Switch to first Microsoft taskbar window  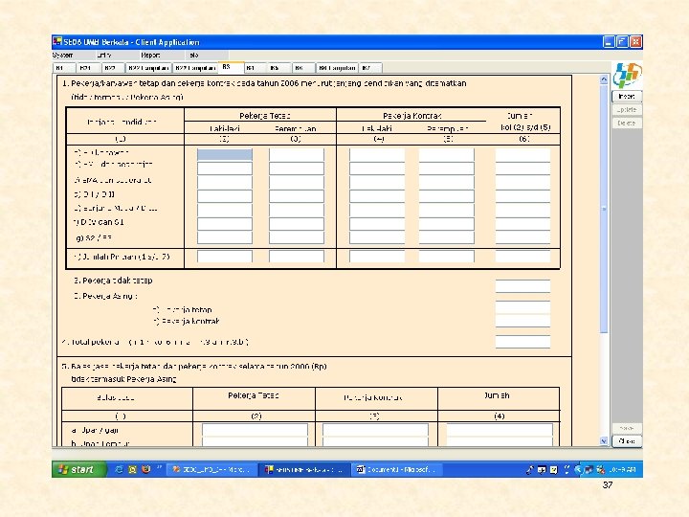[212, 469]
